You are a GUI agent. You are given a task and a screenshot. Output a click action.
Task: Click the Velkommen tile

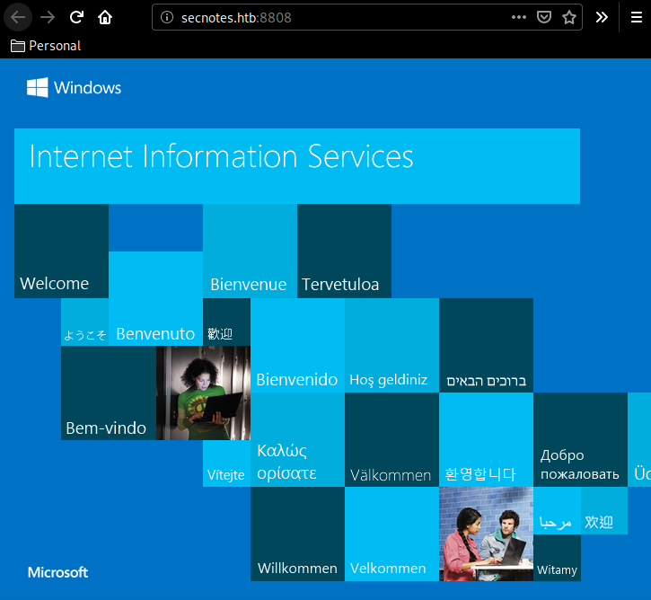click(391, 534)
